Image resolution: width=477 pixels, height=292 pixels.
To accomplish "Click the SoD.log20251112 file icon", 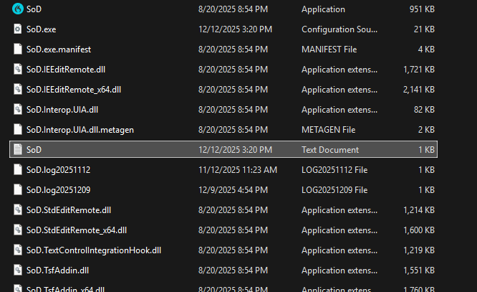I will pos(19,170).
